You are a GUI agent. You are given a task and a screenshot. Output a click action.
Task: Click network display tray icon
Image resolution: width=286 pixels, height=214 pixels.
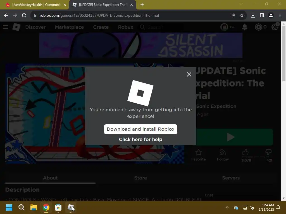pos(245,207)
